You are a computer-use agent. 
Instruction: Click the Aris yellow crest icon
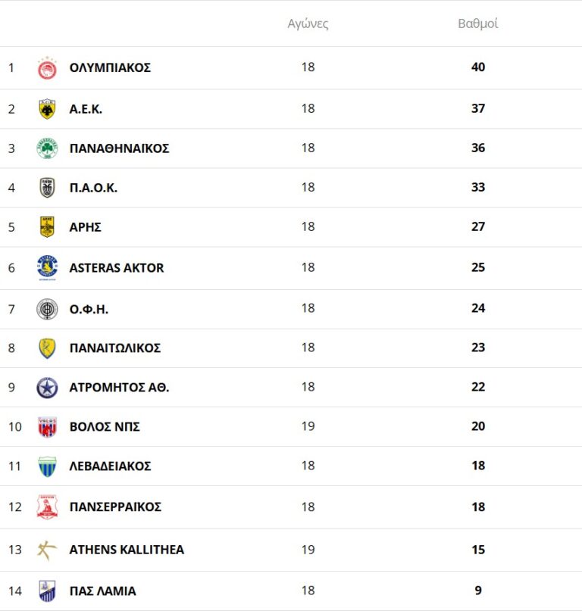point(47,227)
